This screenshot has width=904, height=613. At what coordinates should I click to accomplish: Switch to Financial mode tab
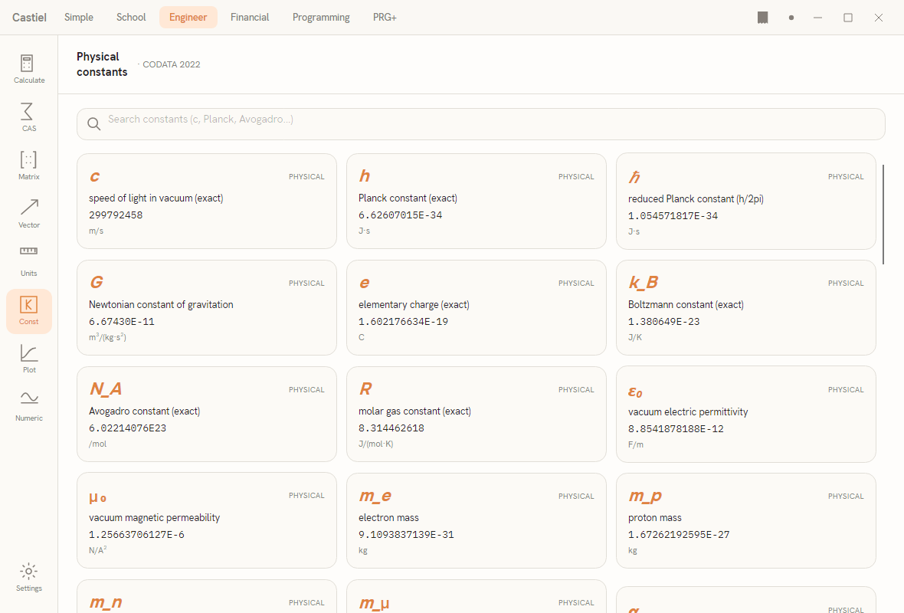250,18
